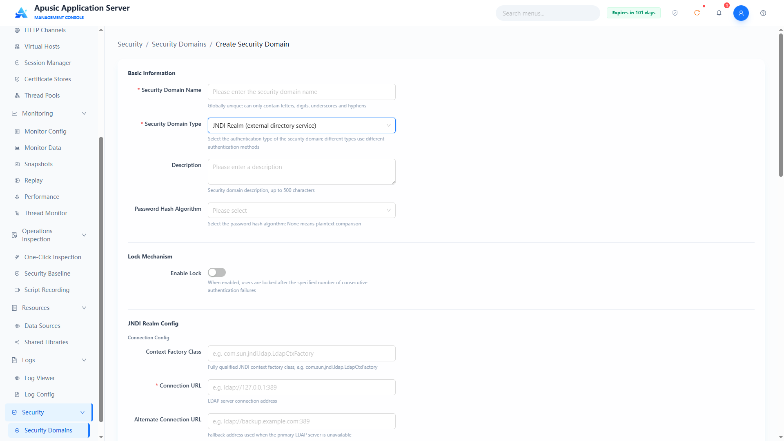Viewport: 784px width, 441px height.
Task: Click the Script Recording icon
Action: coord(17,290)
